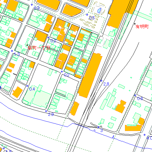
Task: Select the orange stepped building near 0.6 marker
Action: pyautogui.click(x=121, y=107)
